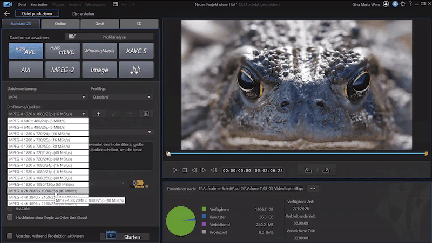Step to the next frame
Viewport: 432px width, 243px height.
click(204, 170)
